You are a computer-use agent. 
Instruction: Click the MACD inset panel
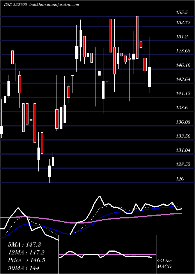(x=107, y=254)
